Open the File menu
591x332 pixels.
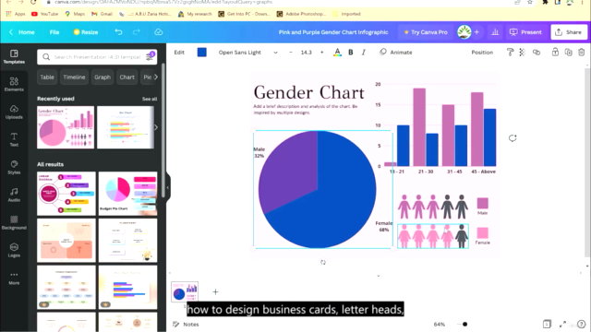(x=54, y=32)
